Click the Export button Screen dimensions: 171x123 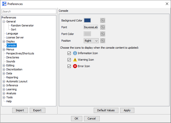click(37, 110)
